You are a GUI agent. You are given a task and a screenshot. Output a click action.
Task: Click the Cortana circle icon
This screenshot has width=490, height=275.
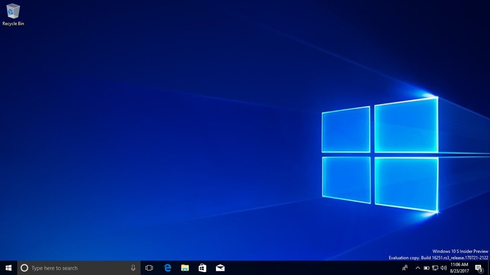pos(24,268)
